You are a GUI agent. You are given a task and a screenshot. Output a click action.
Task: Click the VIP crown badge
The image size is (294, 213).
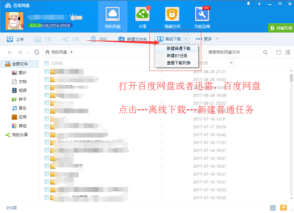76,17
